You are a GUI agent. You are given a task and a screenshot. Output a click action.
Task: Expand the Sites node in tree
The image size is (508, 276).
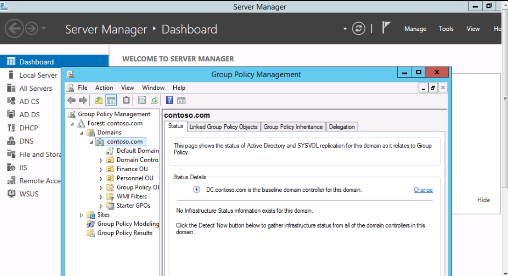[x=82, y=215]
